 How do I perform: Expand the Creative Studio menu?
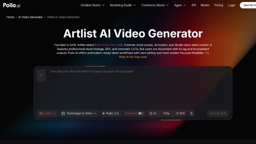[92, 5]
